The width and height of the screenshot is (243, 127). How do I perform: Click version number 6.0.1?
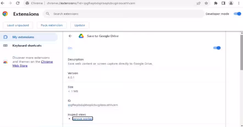pos(71,77)
